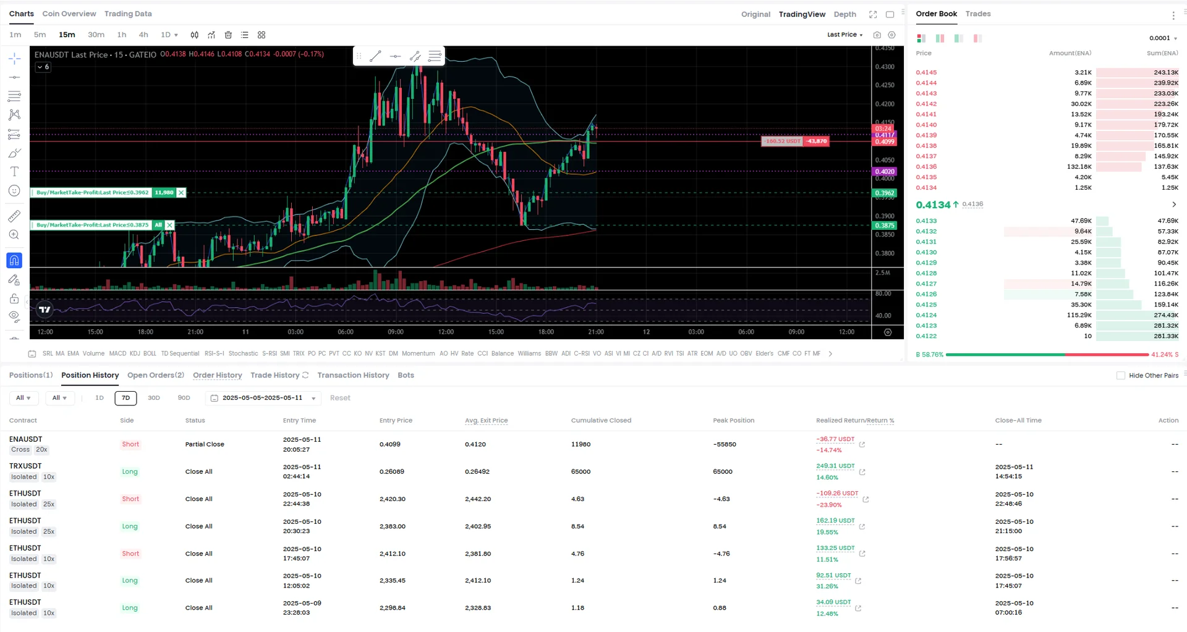The height and width of the screenshot is (632, 1187).
Task: Open the candlestick chart type icon
Action: (x=195, y=35)
